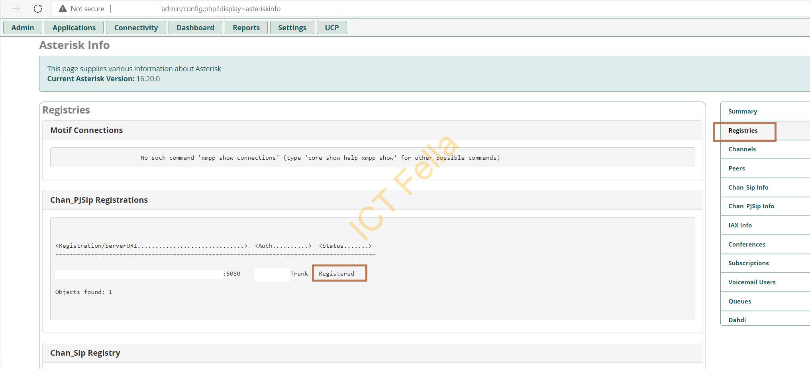
Task: Open the Admin menu
Action: pyautogui.click(x=23, y=27)
